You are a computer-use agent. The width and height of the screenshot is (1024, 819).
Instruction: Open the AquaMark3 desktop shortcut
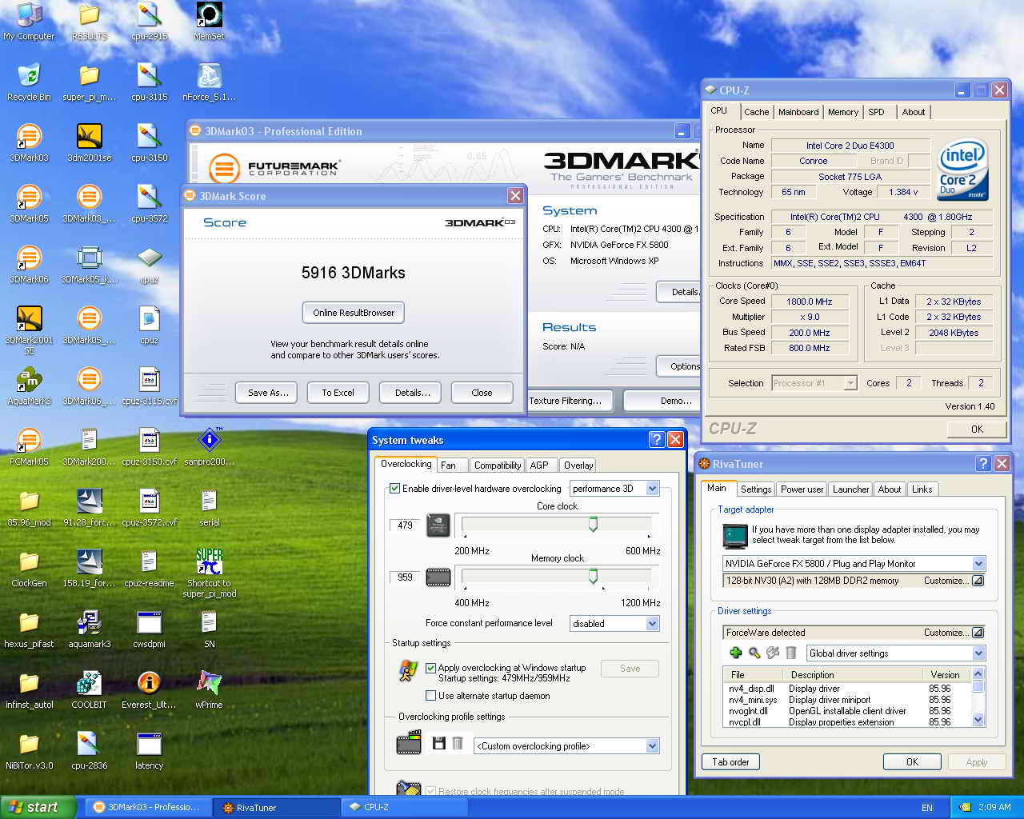point(29,386)
